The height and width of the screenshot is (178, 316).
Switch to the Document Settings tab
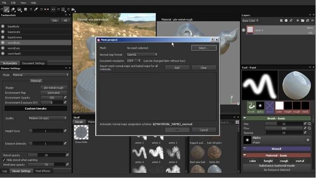[x=33, y=63]
